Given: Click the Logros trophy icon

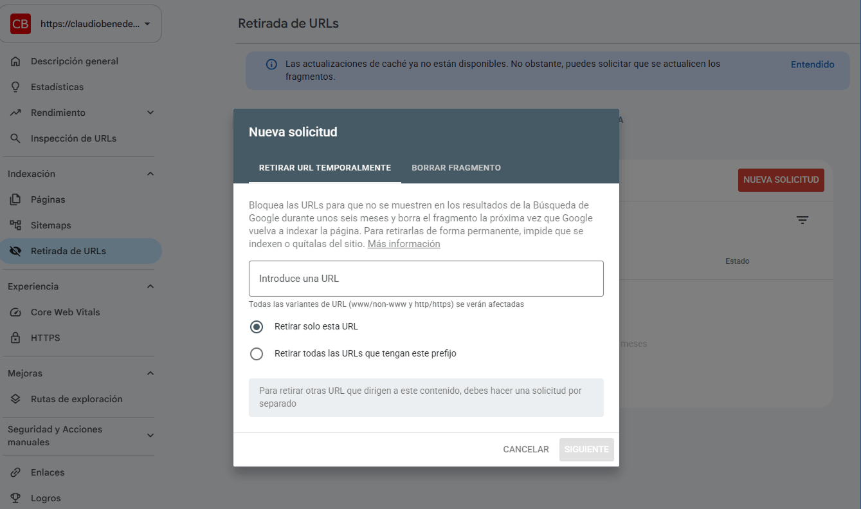Looking at the screenshot, I should (16, 498).
